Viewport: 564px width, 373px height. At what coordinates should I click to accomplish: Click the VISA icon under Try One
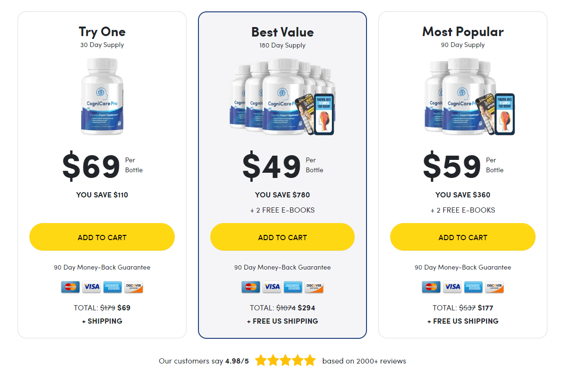click(x=91, y=287)
